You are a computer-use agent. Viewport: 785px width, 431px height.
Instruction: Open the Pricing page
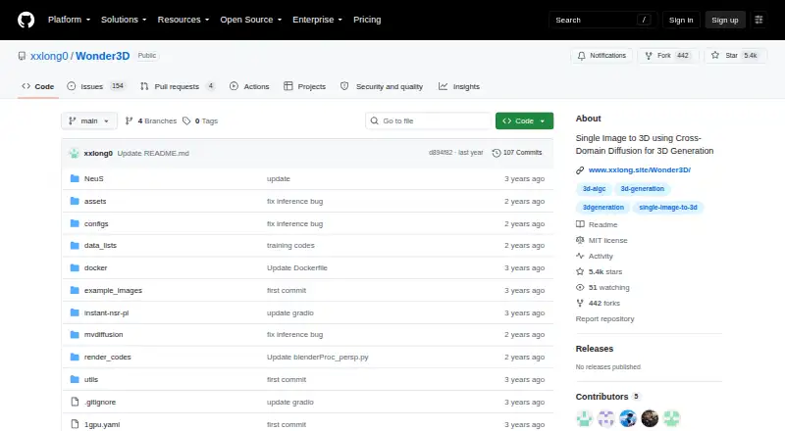pos(367,20)
